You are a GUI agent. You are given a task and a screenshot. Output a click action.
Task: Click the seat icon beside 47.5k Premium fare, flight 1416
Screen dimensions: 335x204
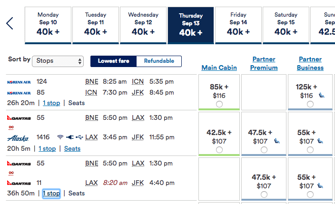click(276, 141)
